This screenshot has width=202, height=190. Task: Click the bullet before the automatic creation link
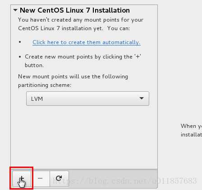(20, 42)
